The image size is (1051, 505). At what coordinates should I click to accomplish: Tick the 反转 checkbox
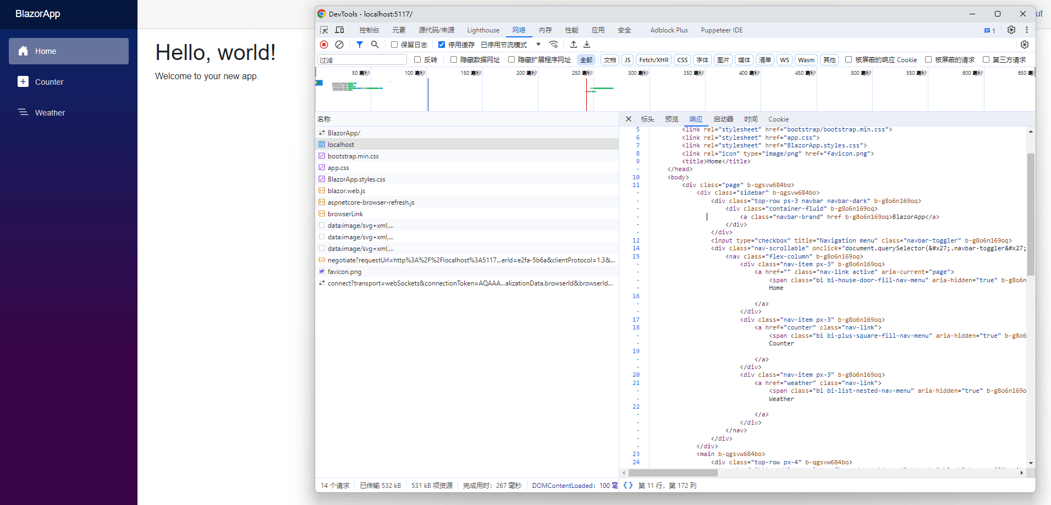(x=417, y=59)
